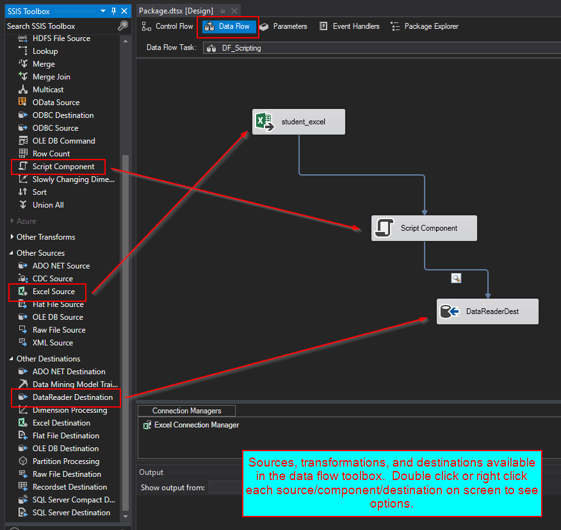Open the Event Handlers tab
561x530 pixels.
349,26
